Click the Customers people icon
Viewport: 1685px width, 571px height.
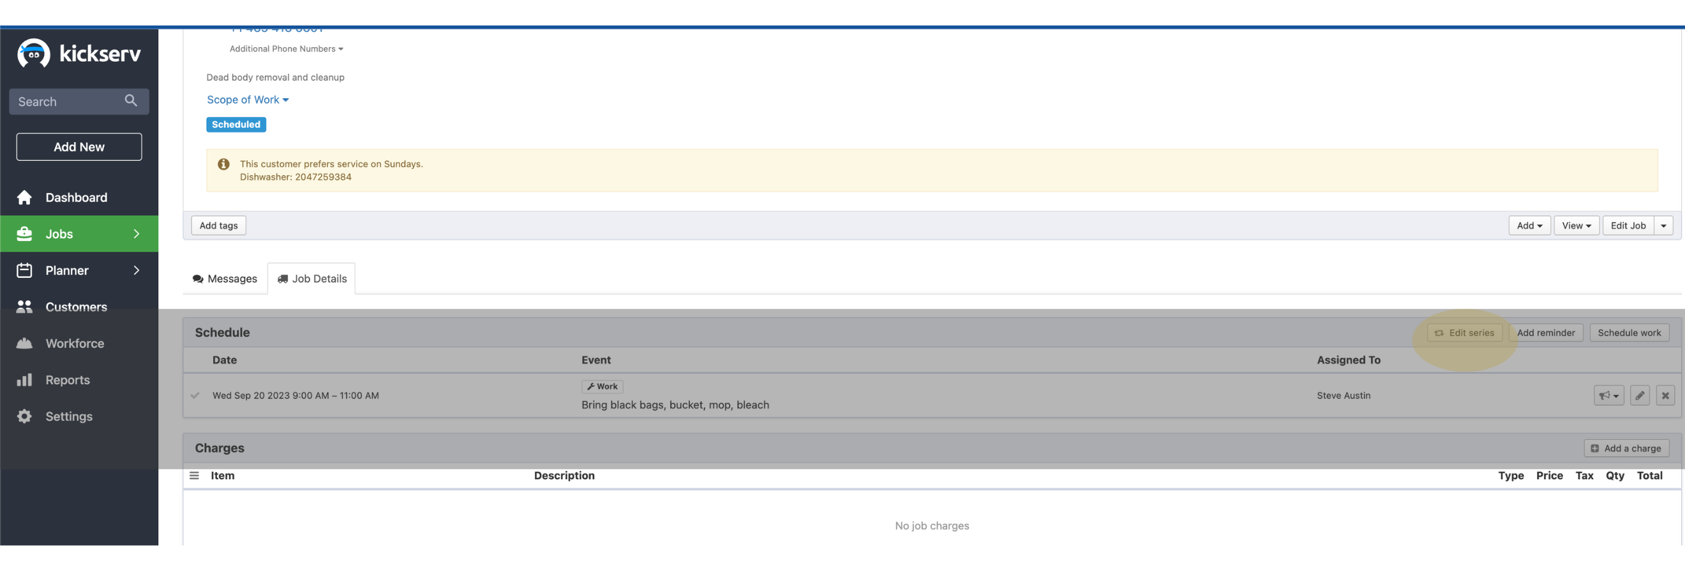click(x=24, y=307)
